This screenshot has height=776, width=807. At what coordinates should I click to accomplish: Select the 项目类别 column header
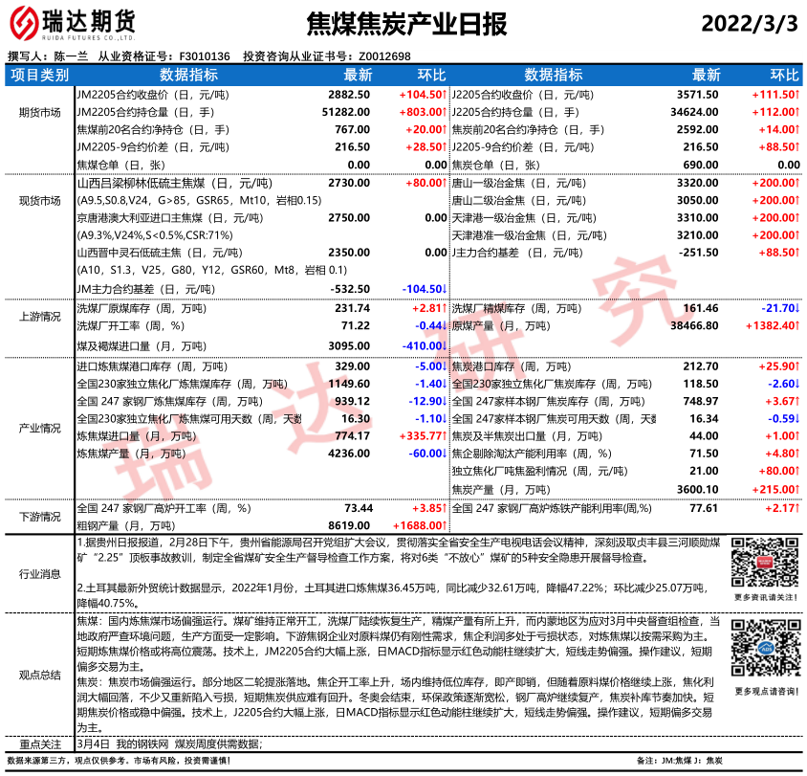coord(39,75)
